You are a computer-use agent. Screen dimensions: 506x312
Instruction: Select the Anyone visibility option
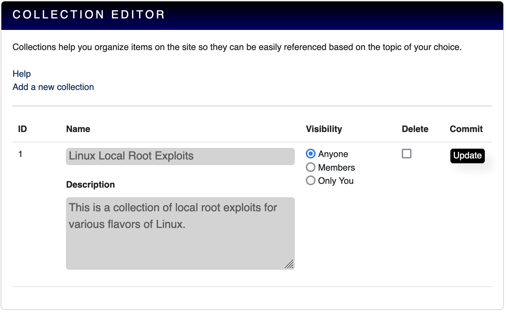pos(311,154)
